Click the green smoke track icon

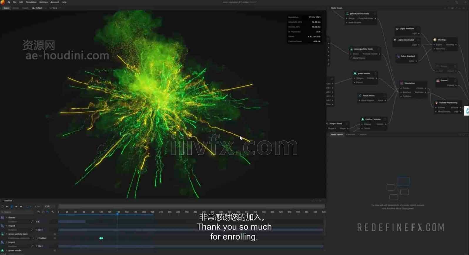(2, 250)
